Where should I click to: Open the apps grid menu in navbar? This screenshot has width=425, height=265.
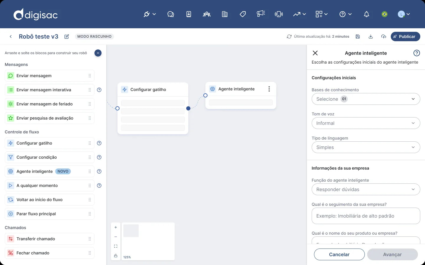[321, 14]
